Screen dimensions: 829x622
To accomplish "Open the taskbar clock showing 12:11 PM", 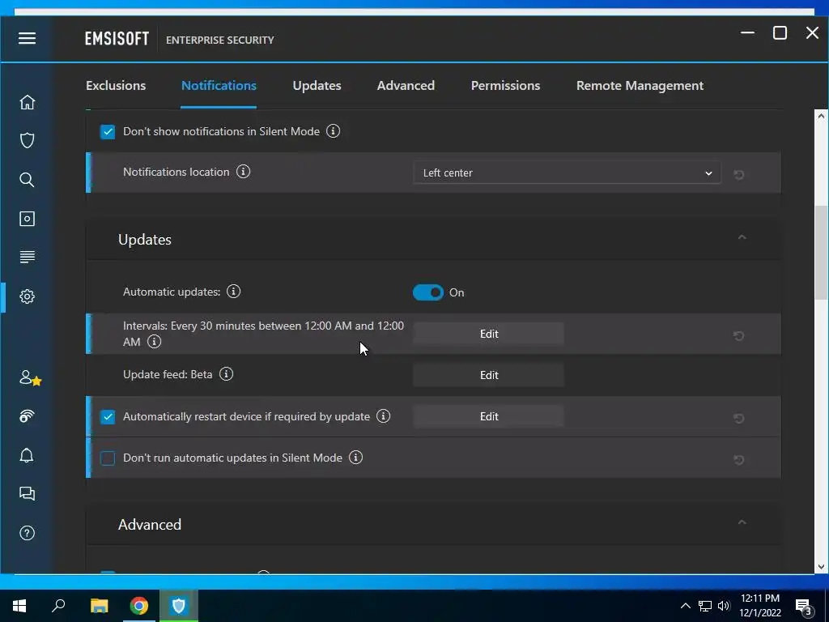I will click(x=760, y=606).
